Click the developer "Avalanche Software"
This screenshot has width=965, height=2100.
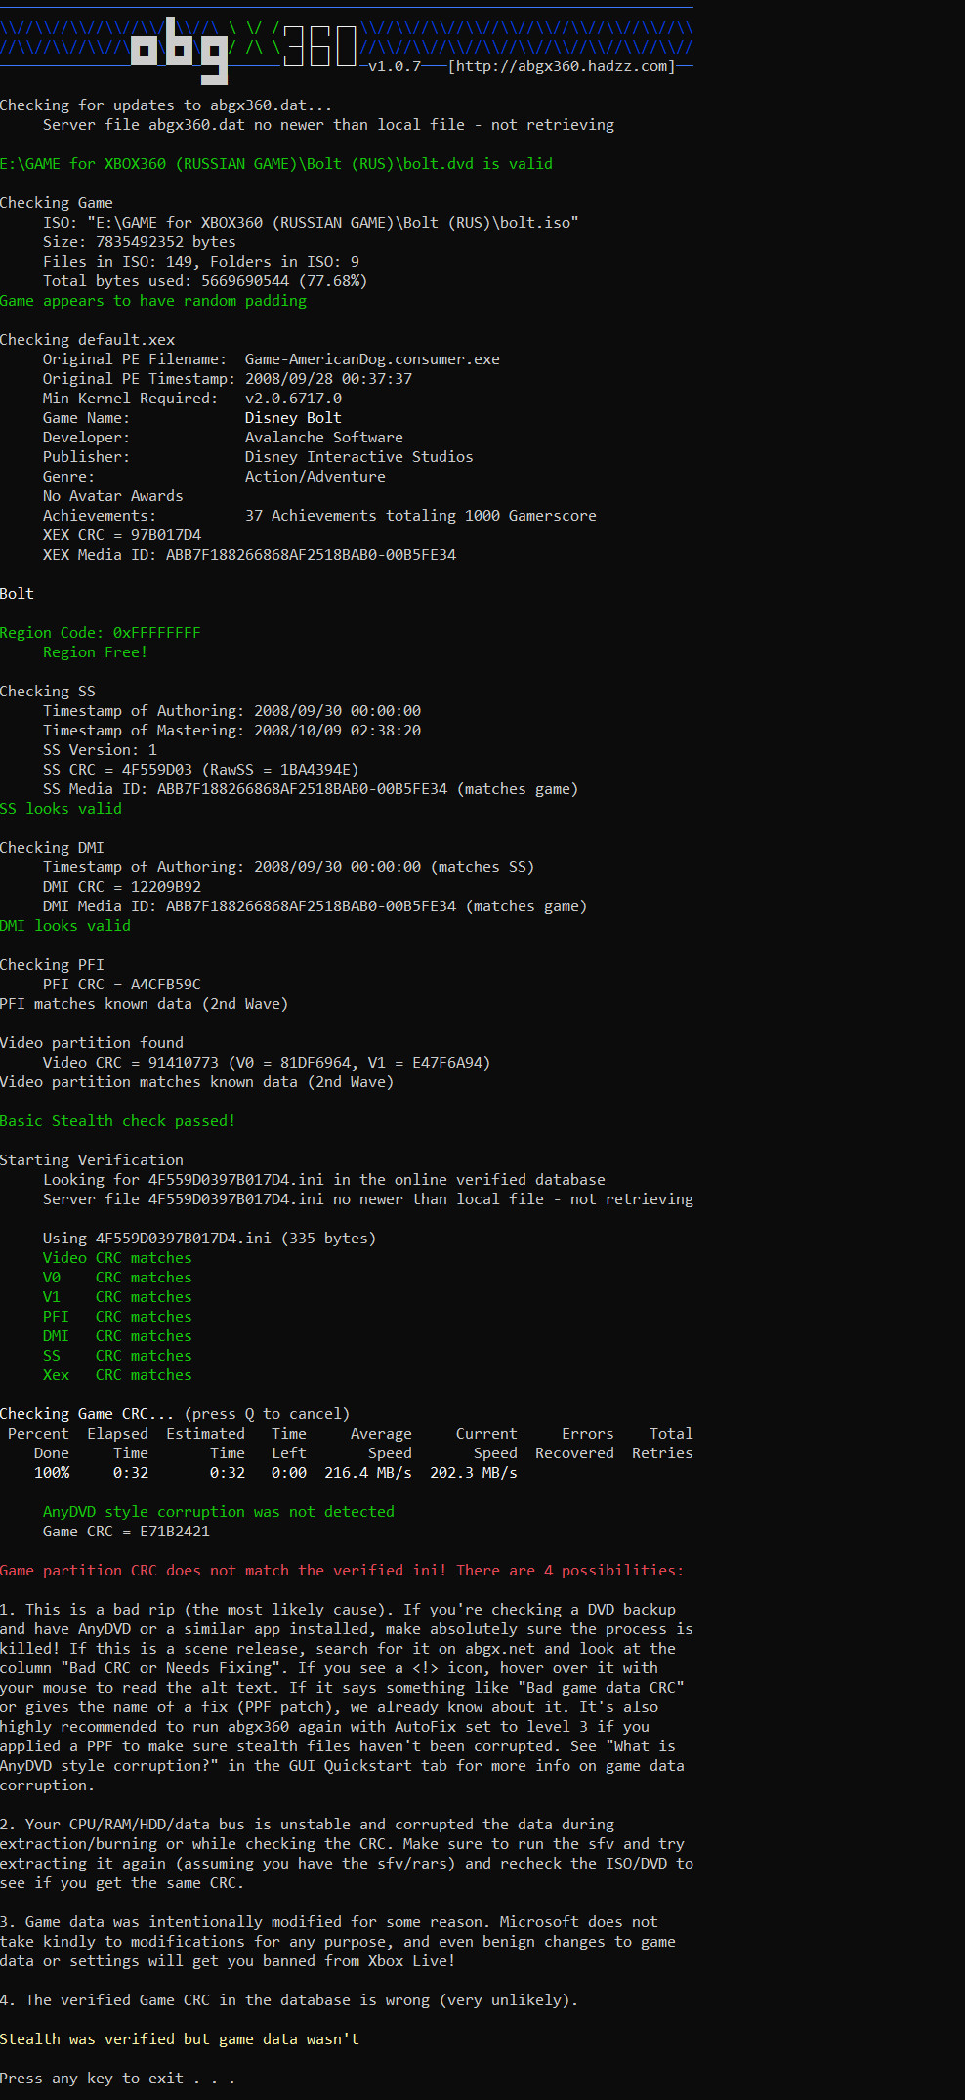click(324, 438)
